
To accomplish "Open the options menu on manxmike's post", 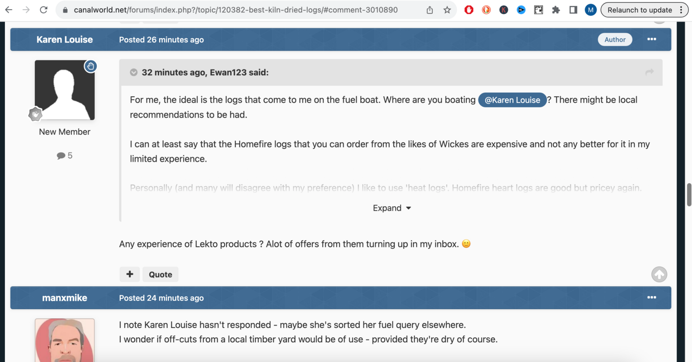I will tap(652, 297).
